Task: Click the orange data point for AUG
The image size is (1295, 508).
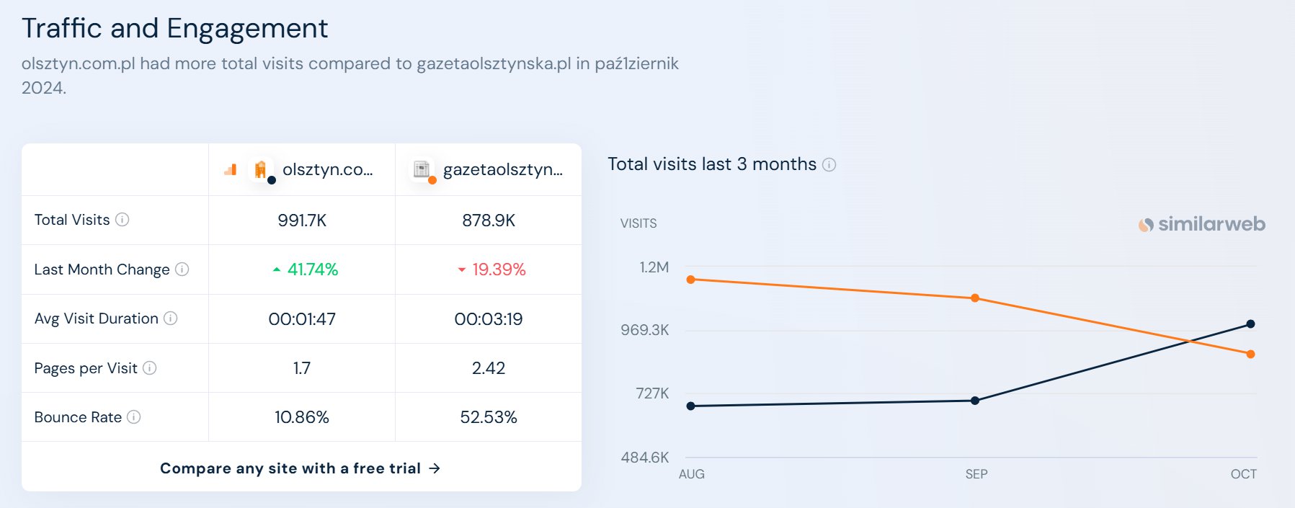Action: point(691,280)
